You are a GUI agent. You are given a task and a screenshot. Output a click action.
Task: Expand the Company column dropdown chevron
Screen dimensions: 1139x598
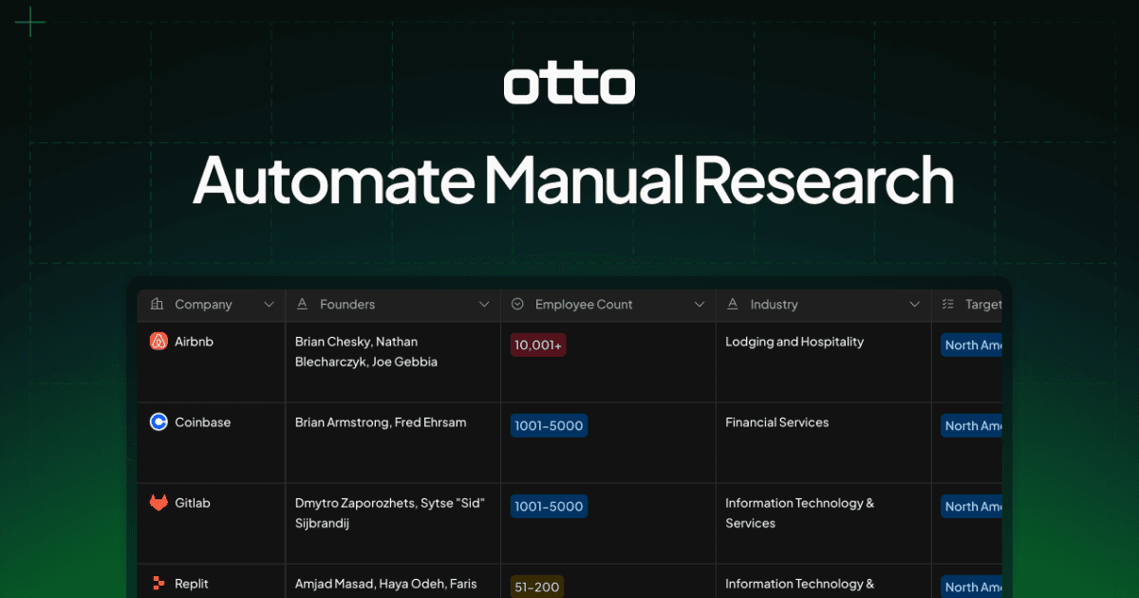click(268, 305)
